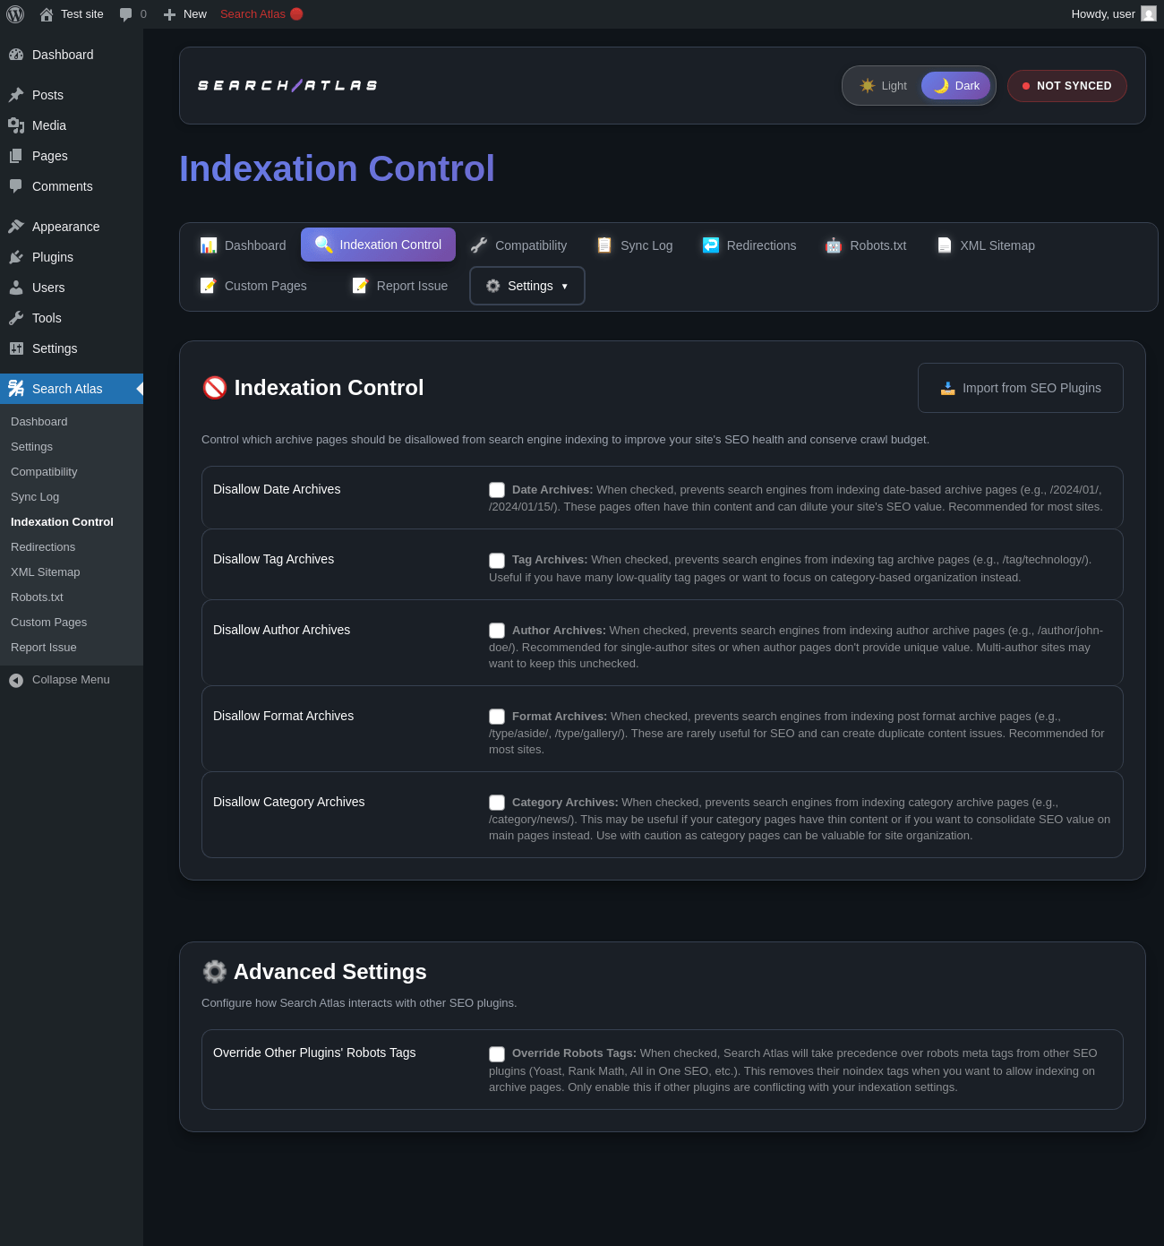This screenshot has height=1246, width=1164.
Task: Click the Dashboard gauge icon in sidebar
Action: click(x=16, y=55)
